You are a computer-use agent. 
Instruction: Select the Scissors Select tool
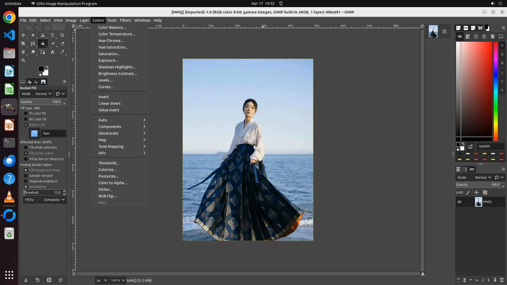tap(43, 35)
